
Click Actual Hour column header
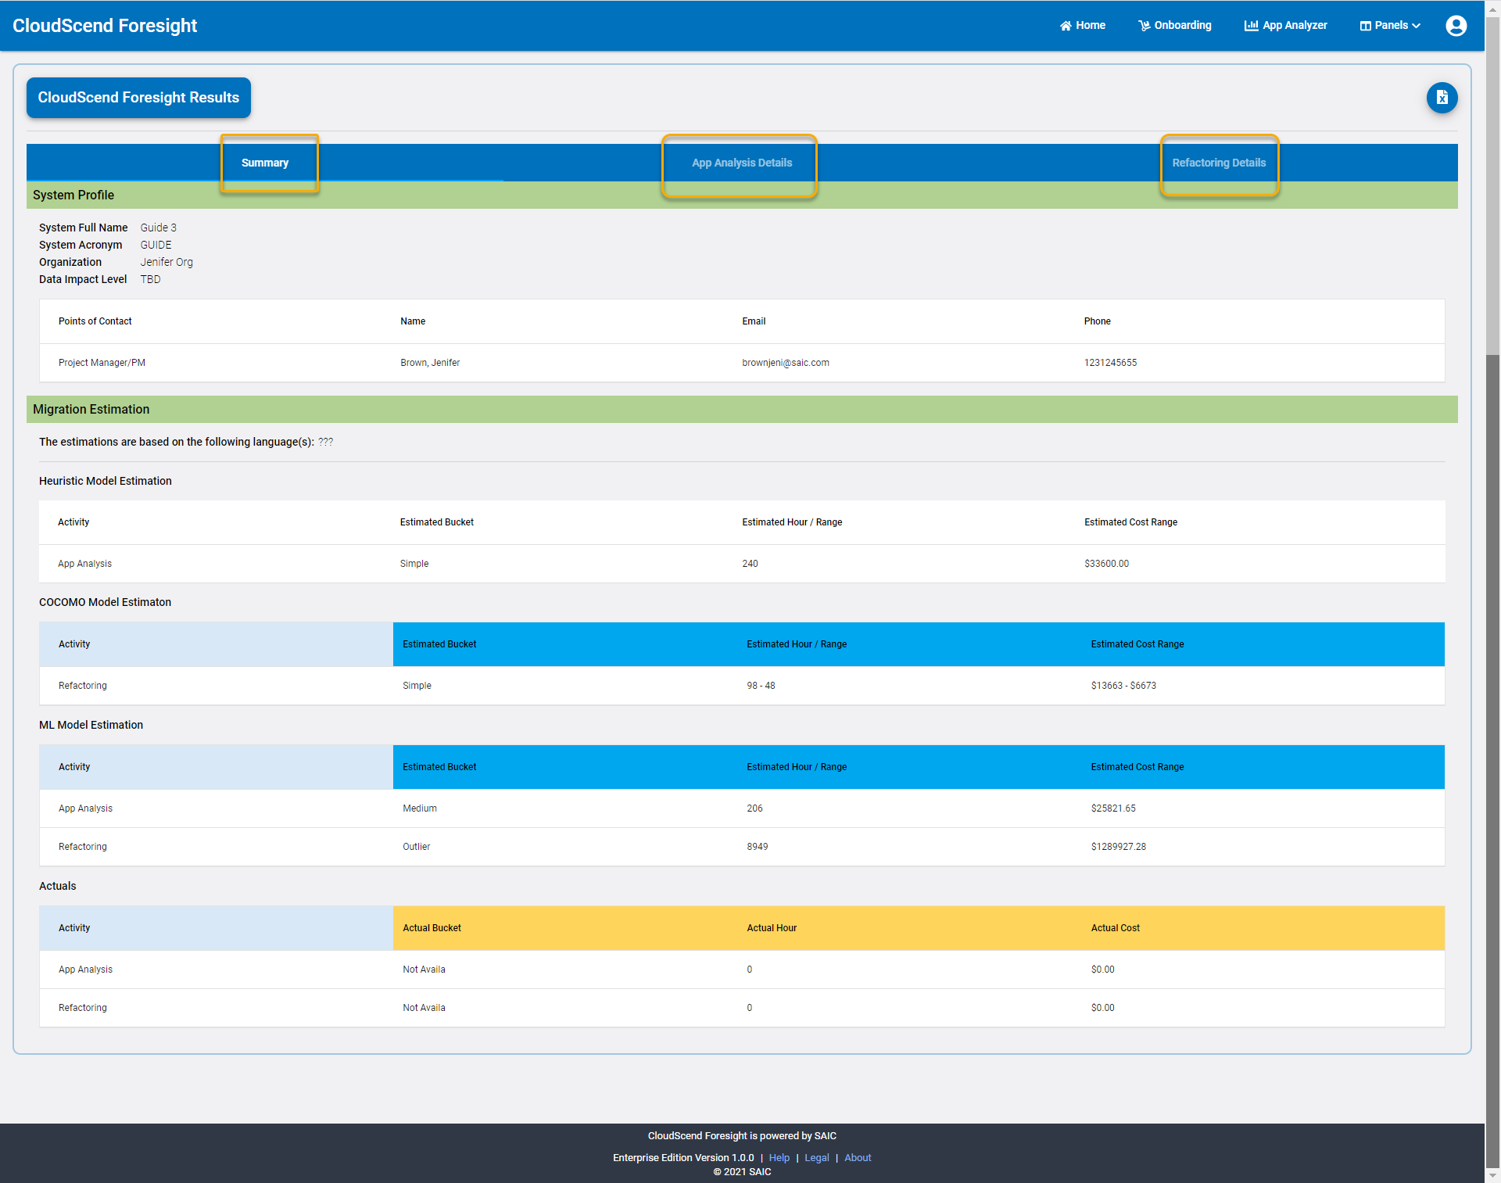pos(772,928)
